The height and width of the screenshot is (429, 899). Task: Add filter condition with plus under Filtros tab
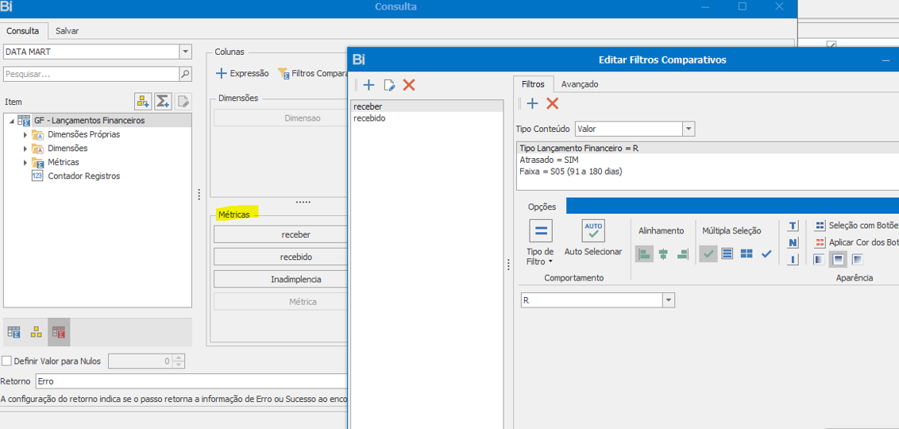tap(533, 103)
